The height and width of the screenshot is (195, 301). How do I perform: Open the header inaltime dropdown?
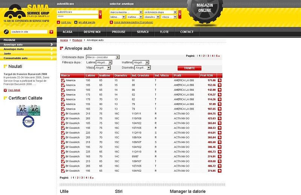pos(135,17)
